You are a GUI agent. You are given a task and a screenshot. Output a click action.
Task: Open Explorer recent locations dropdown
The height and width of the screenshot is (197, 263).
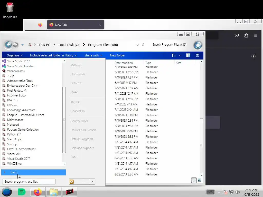pyautogui.click(x=23, y=45)
